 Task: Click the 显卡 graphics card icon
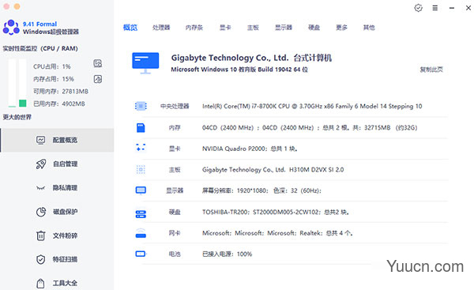(x=141, y=149)
